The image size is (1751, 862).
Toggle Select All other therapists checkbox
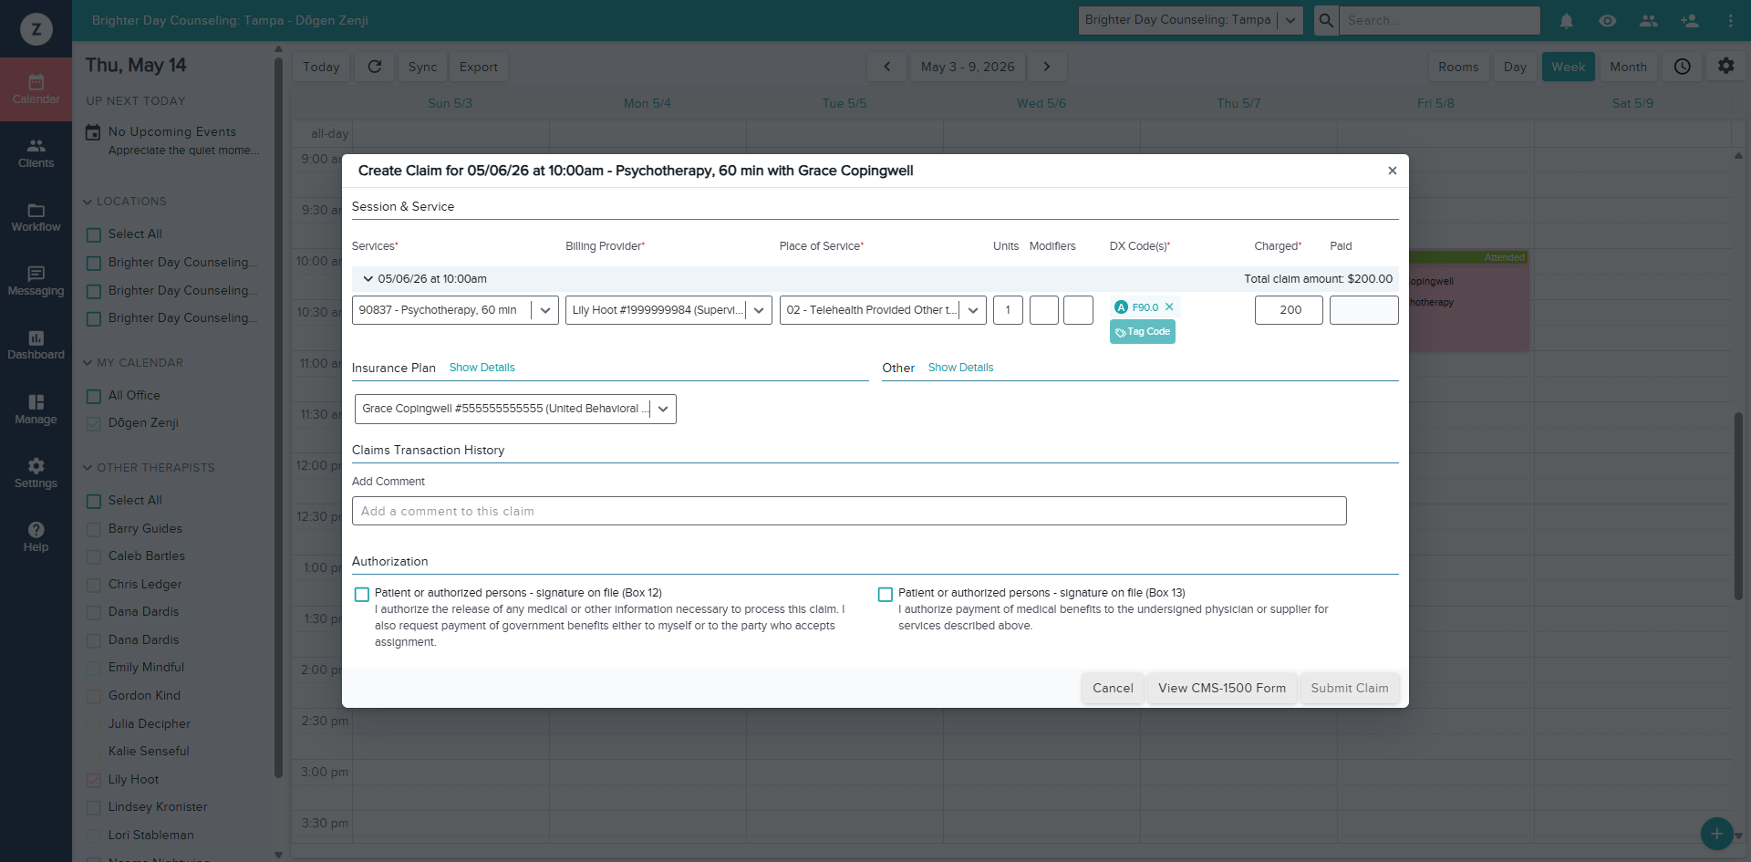pos(94,502)
